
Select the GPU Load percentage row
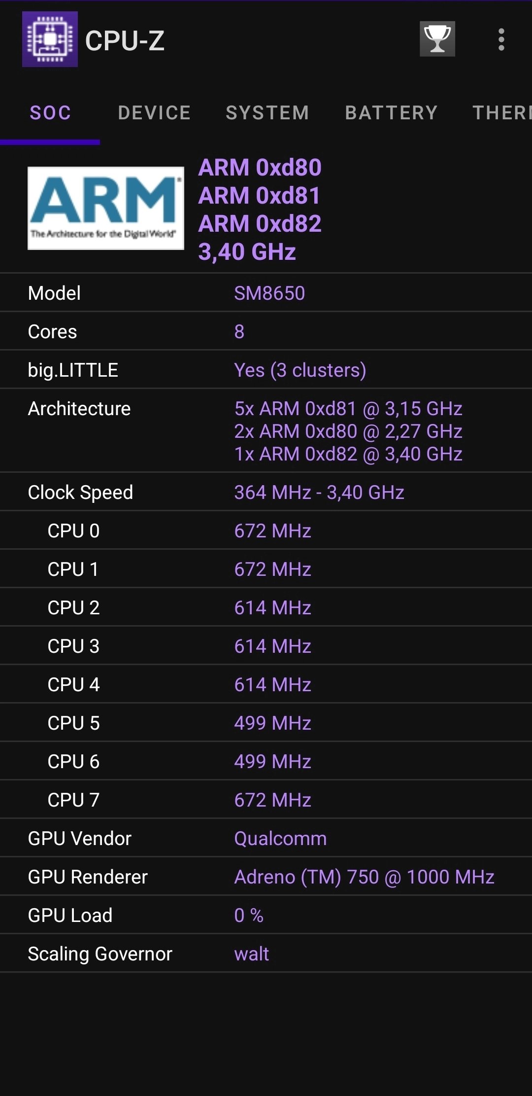click(x=249, y=915)
